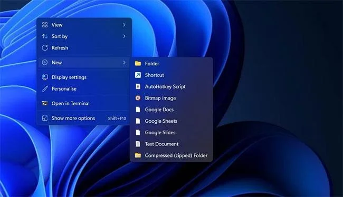Click the Display settings monitor icon
Screen dimensions: 343x197
(45, 77)
